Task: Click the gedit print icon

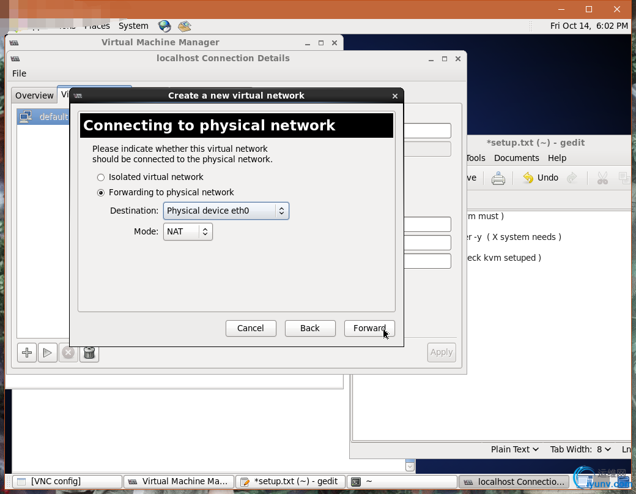Action: pyautogui.click(x=498, y=178)
